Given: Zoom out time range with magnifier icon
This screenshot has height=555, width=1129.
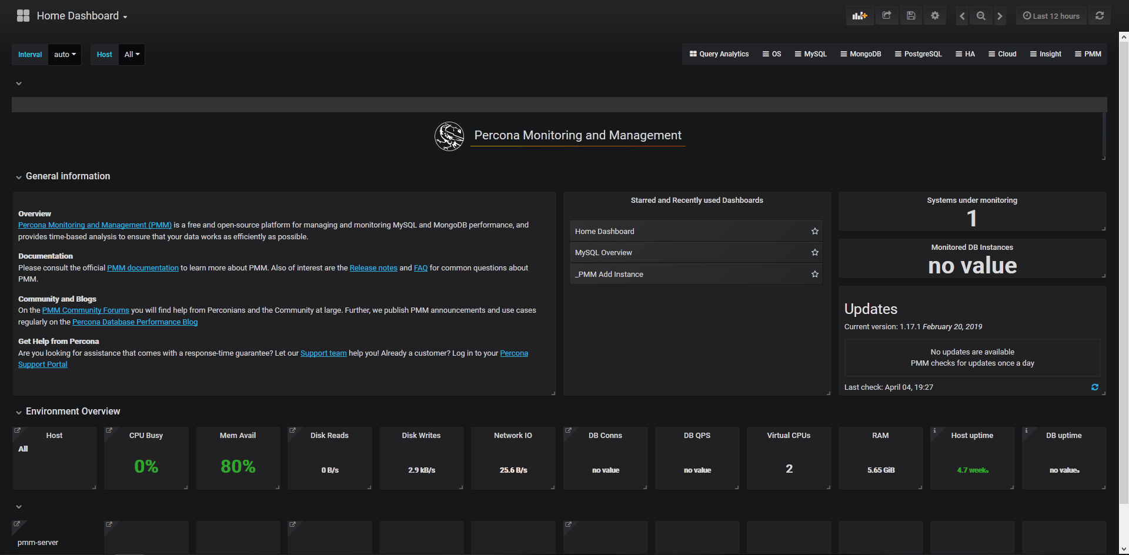Looking at the screenshot, I should click(981, 16).
